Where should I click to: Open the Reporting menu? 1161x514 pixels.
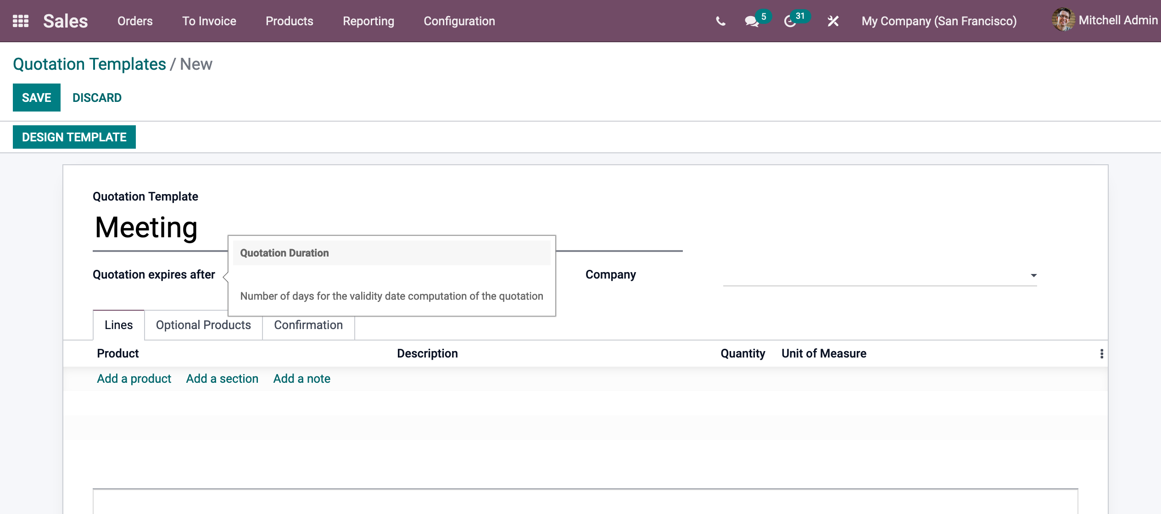[x=368, y=21]
